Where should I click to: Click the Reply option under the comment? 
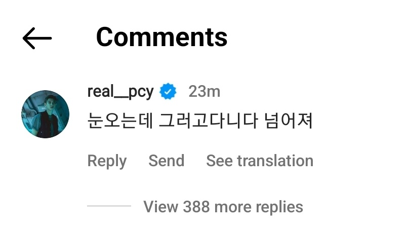pyautogui.click(x=107, y=161)
